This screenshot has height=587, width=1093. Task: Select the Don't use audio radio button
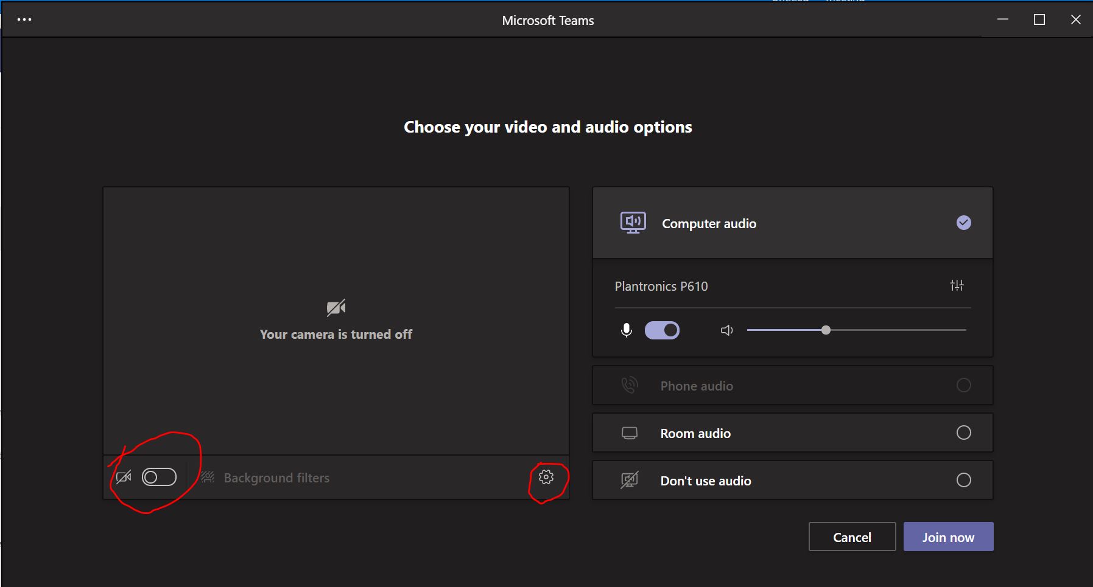pyautogui.click(x=964, y=480)
